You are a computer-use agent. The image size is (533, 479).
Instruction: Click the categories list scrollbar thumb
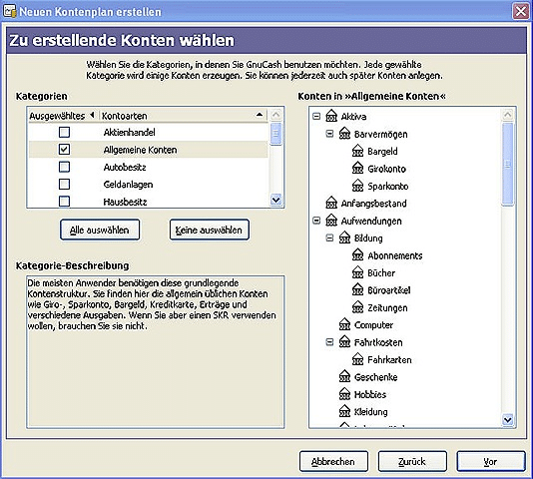coord(276,134)
